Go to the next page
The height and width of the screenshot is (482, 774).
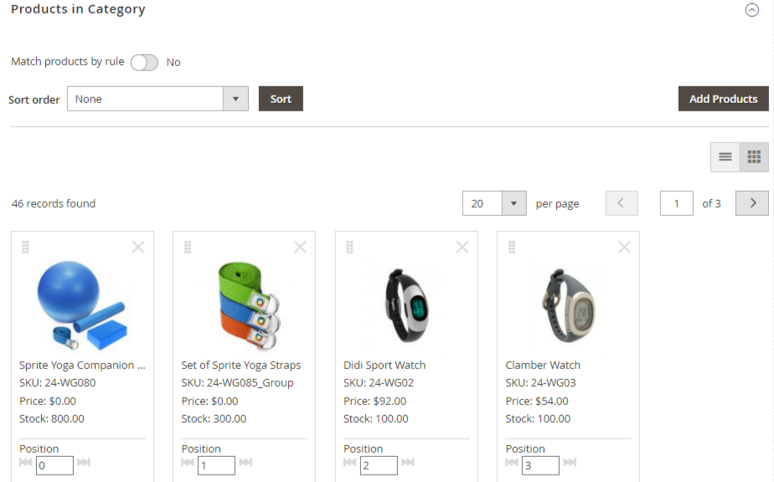[751, 203]
